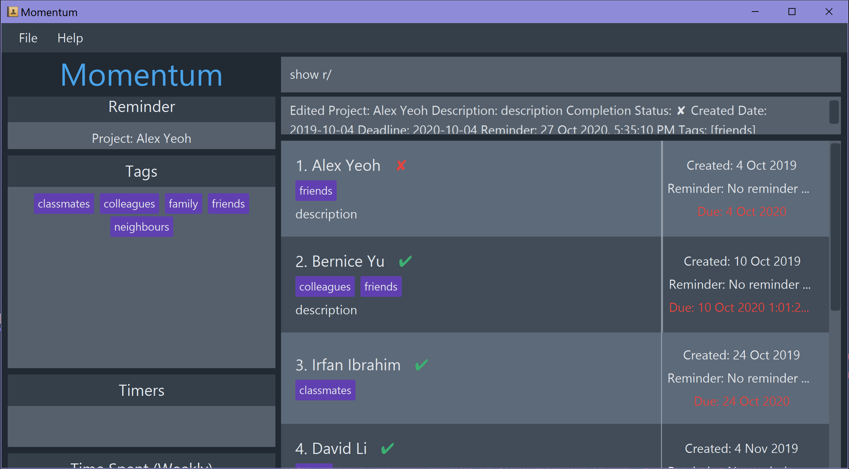Click the colleagues tag under Bernice Yu
This screenshot has height=469, width=849.
tap(324, 287)
